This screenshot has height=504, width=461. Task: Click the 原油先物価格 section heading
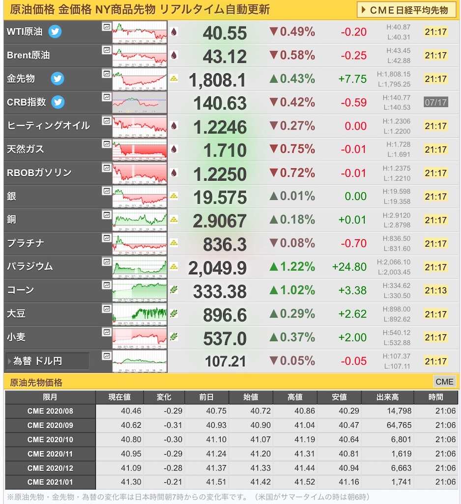36,382
